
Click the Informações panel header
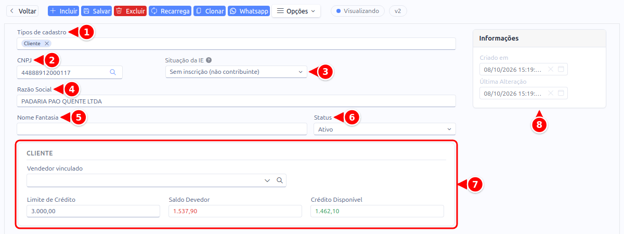coord(539,38)
